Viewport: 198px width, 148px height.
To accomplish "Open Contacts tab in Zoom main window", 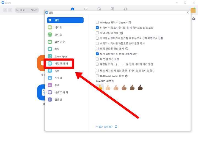I will (112, 9).
